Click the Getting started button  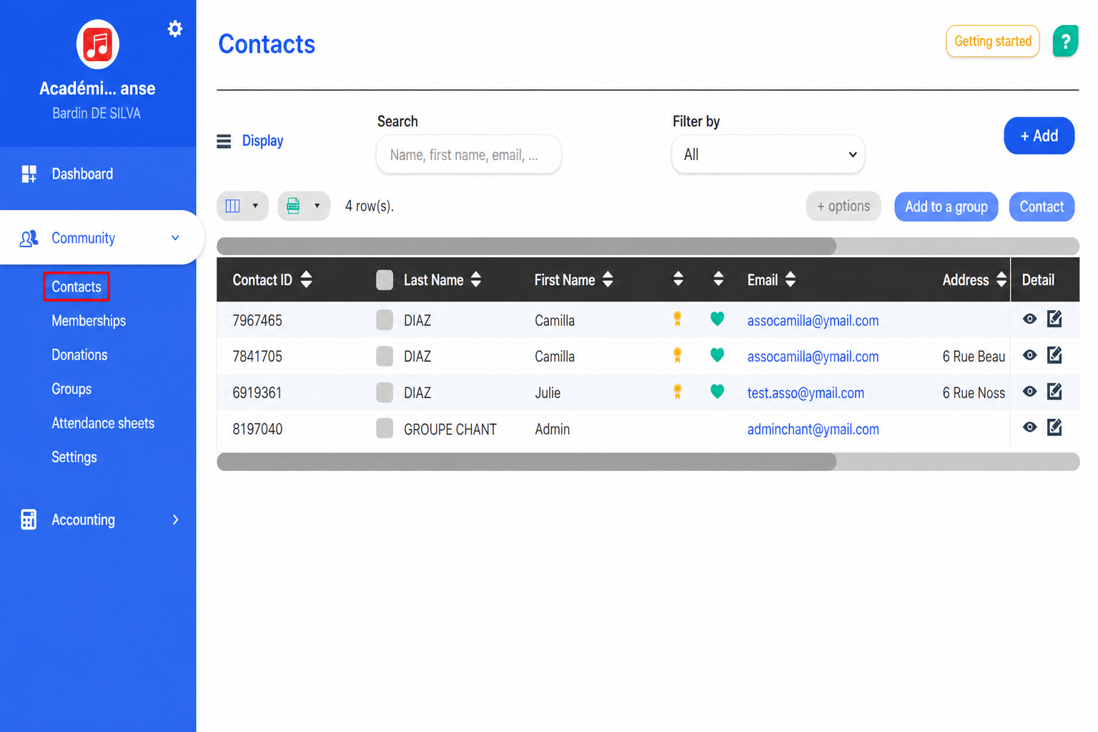coord(992,41)
